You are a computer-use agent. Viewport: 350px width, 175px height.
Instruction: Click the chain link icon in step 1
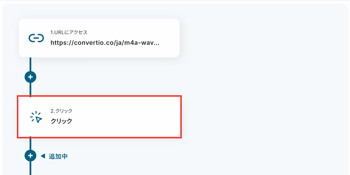click(36, 38)
